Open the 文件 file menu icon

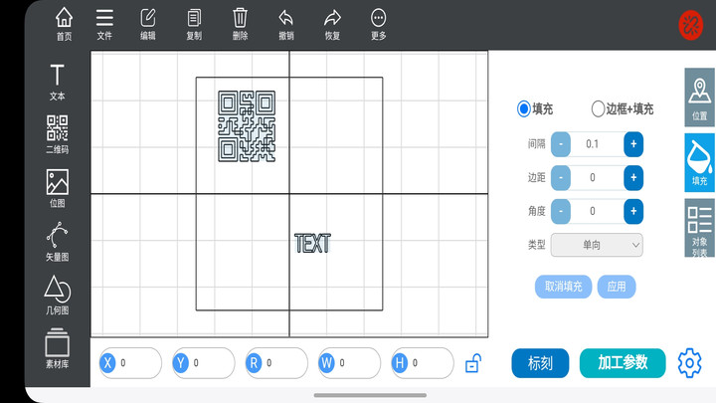pos(104,24)
